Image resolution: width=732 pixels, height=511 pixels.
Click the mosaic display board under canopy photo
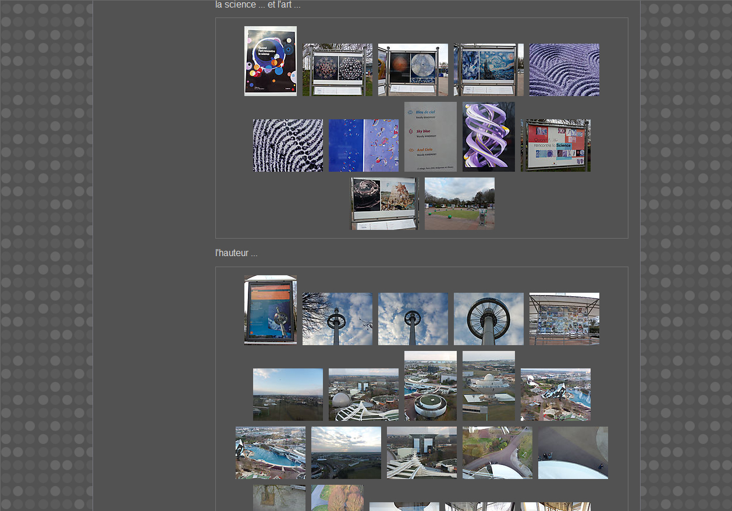pos(564,319)
